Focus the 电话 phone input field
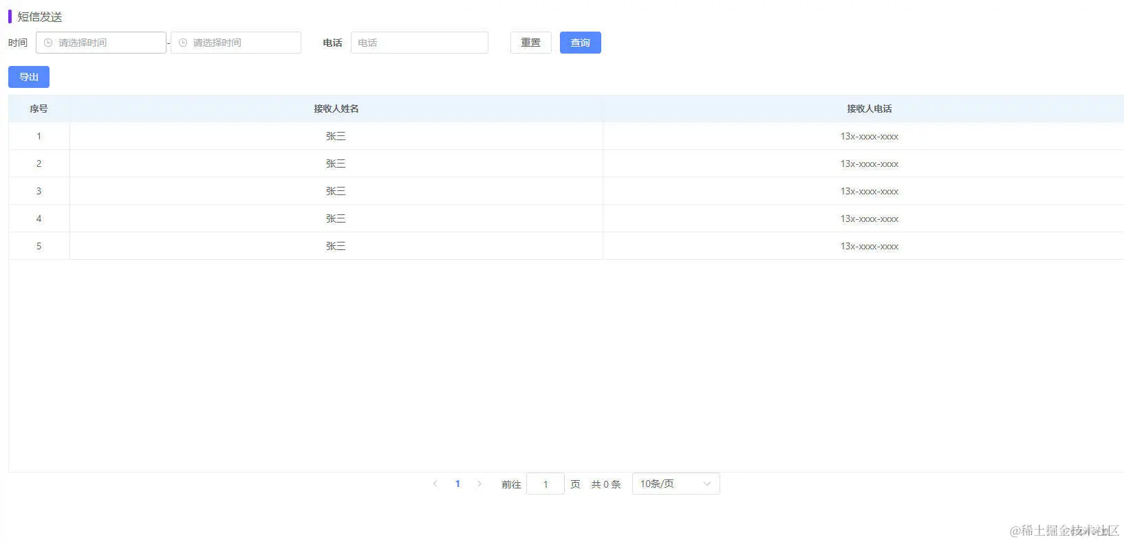The height and width of the screenshot is (542, 1124). click(x=420, y=43)
